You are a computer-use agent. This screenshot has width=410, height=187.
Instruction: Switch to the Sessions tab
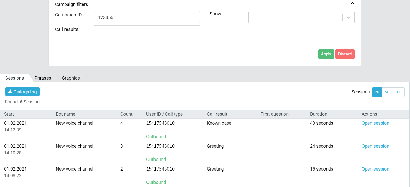[x=14, y=78]
